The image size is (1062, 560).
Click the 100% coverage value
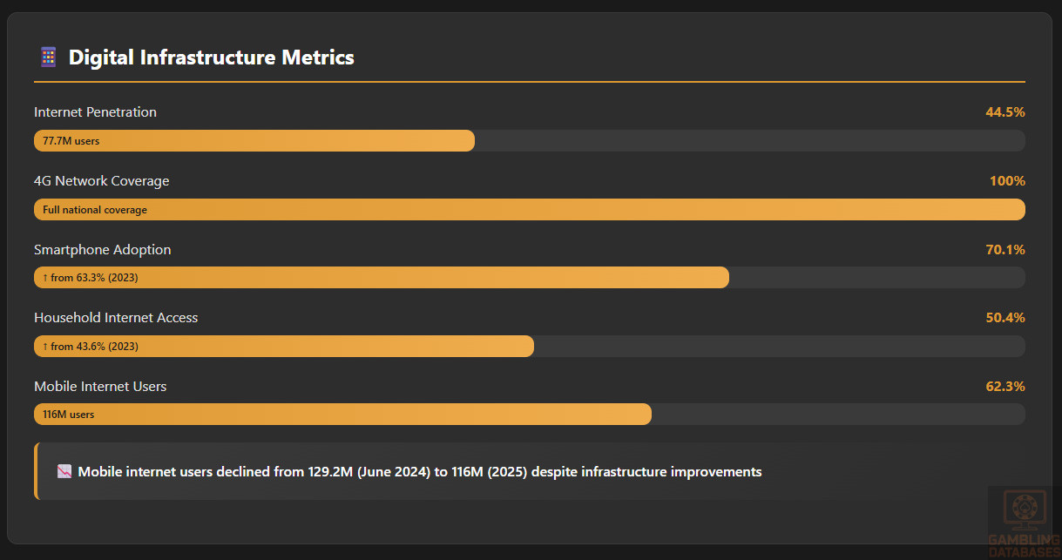pyautogui.click(x=1007, y=181)
